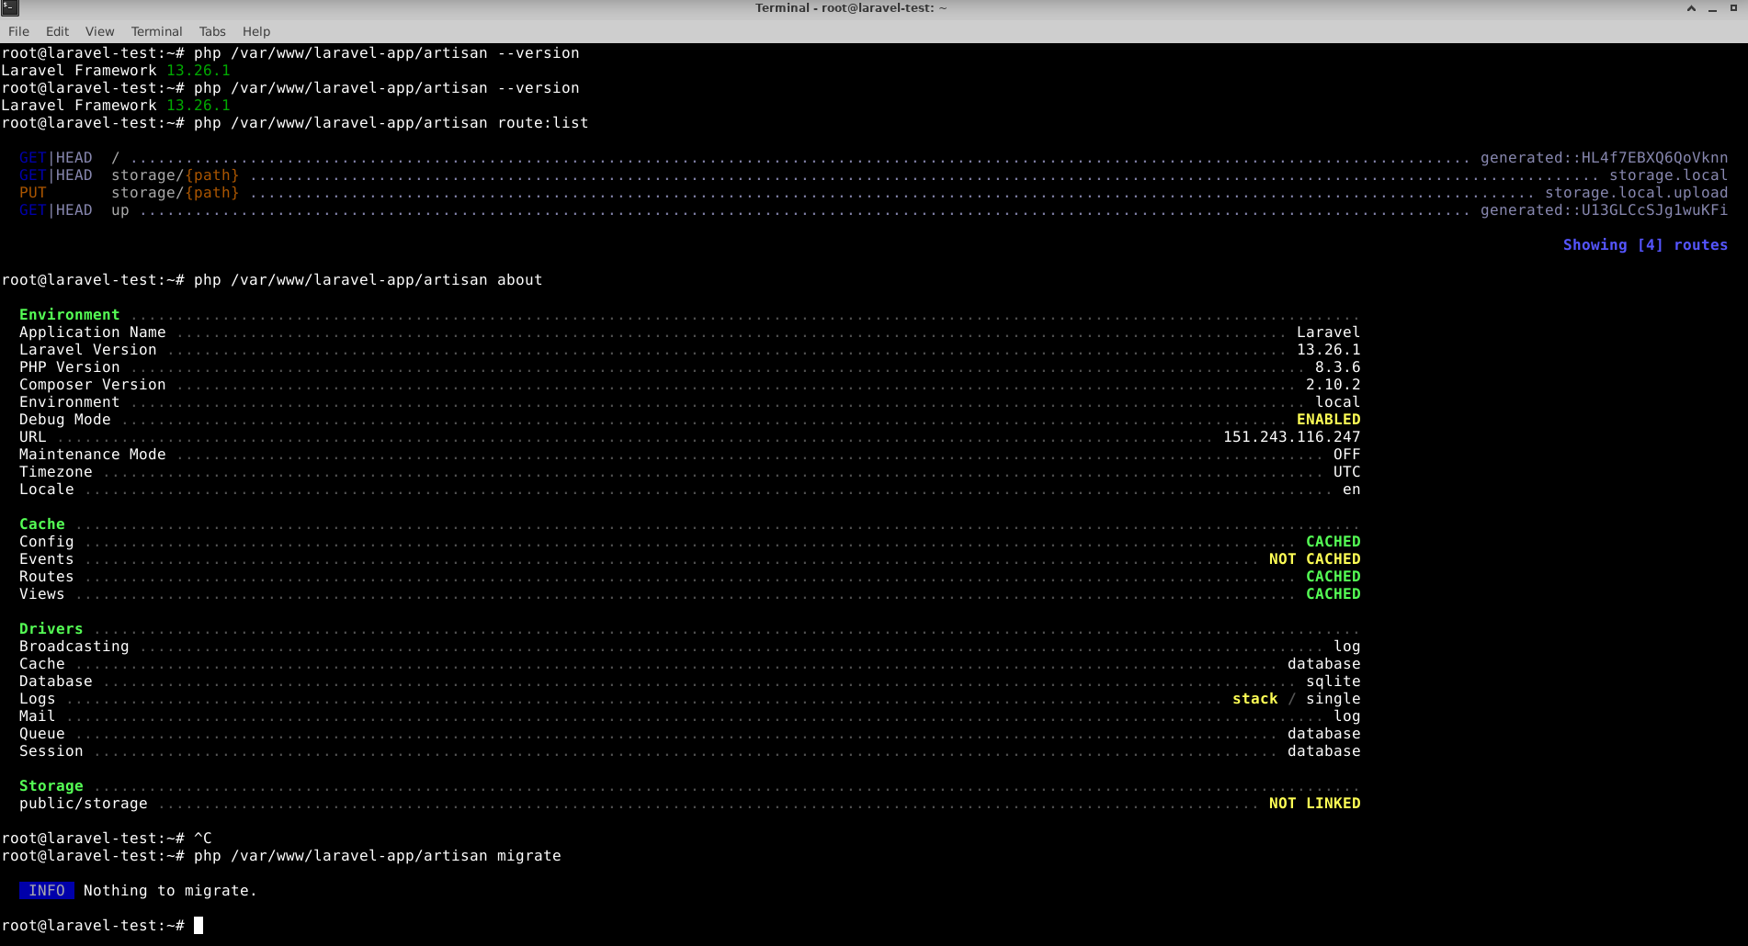Click the 'Showing [4] routes' text
Screen dimensions: 1748x946
[1645, 245]
